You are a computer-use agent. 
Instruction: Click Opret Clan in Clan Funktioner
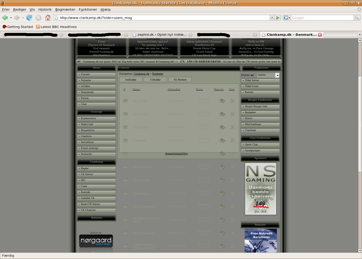(260, 145)
